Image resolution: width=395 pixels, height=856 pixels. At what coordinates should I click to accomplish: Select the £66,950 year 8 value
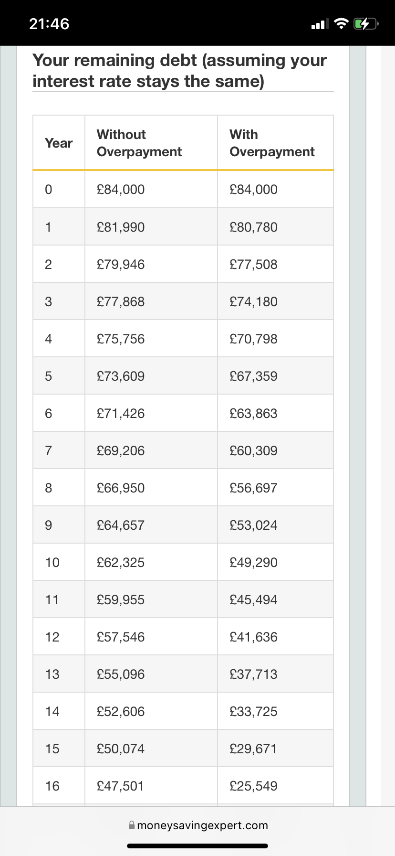121,488
